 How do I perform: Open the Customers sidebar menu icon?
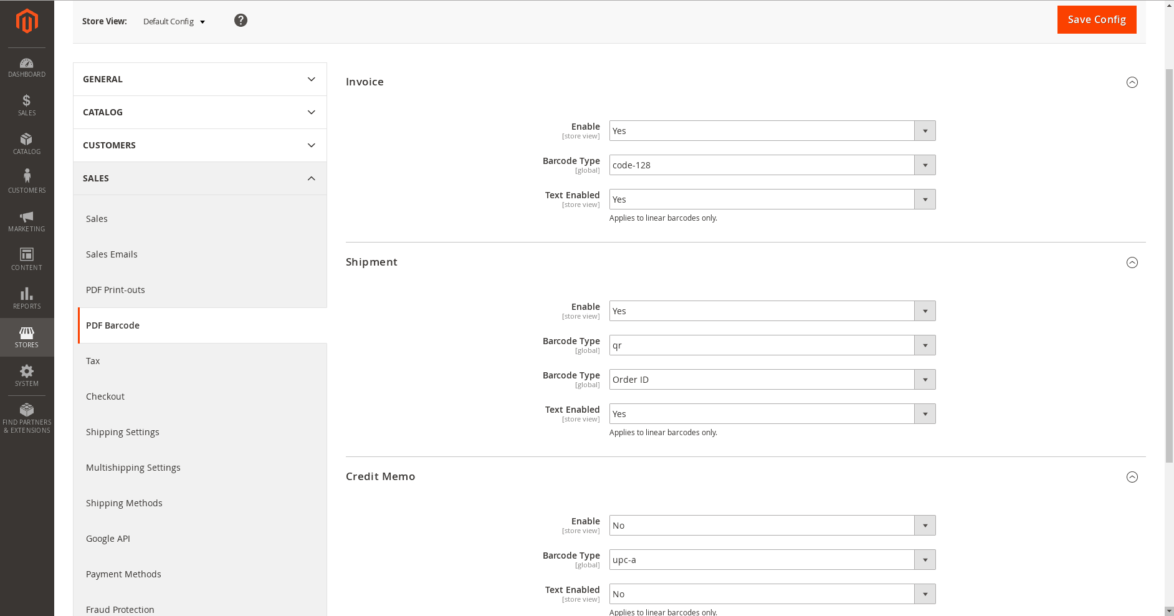(27, 183)
